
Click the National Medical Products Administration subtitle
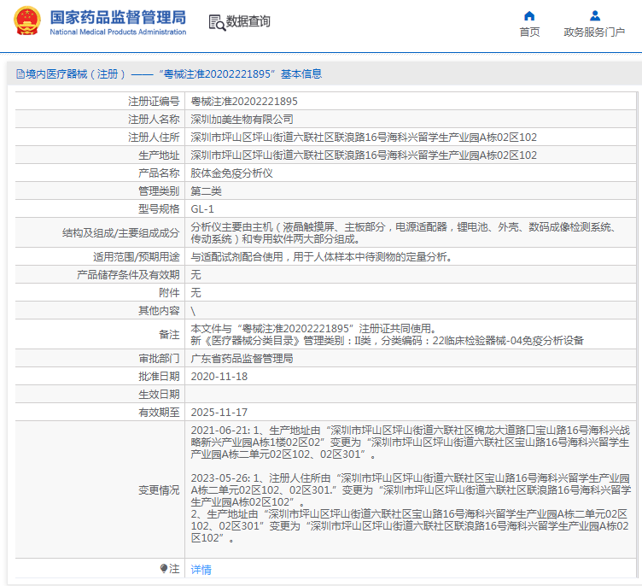118,32
